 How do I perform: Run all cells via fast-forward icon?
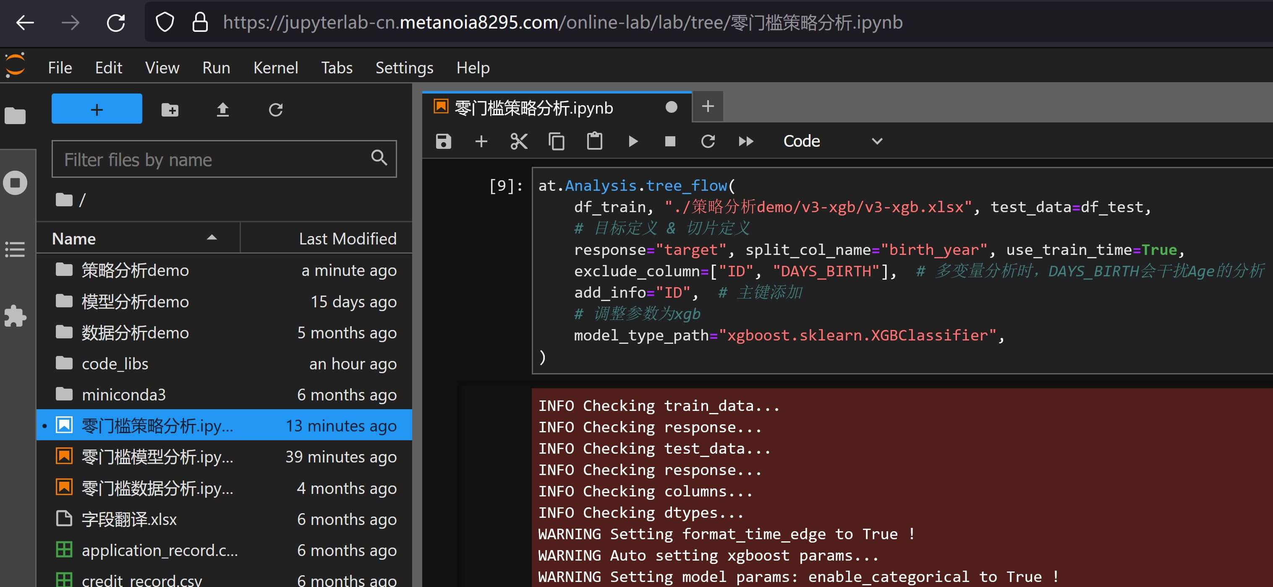746,141
